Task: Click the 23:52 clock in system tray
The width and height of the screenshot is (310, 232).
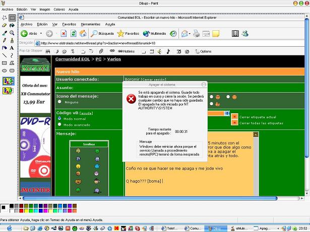Action: pyautogui.click(x=303, y=228)
